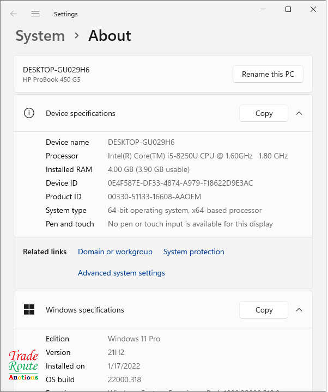328x392 pixels.
Task: Click the OS build label
Action: point(60,380)
